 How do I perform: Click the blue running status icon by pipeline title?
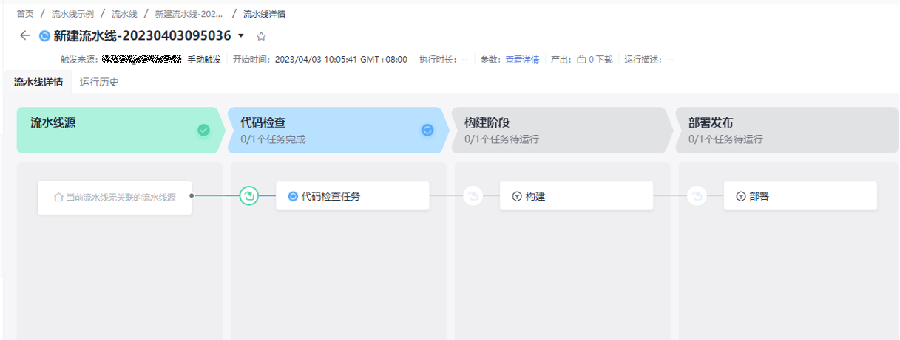tap(44, 35)
